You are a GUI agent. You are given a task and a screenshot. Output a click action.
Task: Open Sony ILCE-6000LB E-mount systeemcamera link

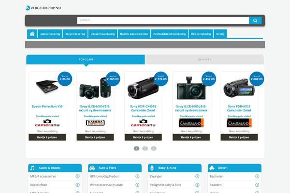tap(191, 109)
